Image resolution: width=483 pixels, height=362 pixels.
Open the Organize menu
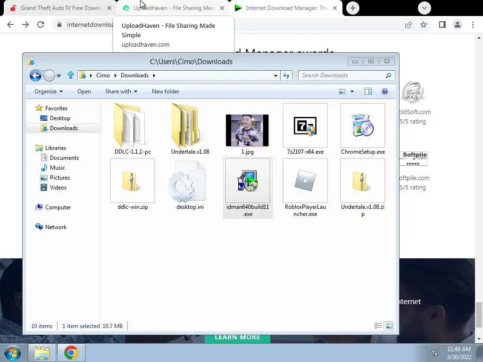[49, 91]
